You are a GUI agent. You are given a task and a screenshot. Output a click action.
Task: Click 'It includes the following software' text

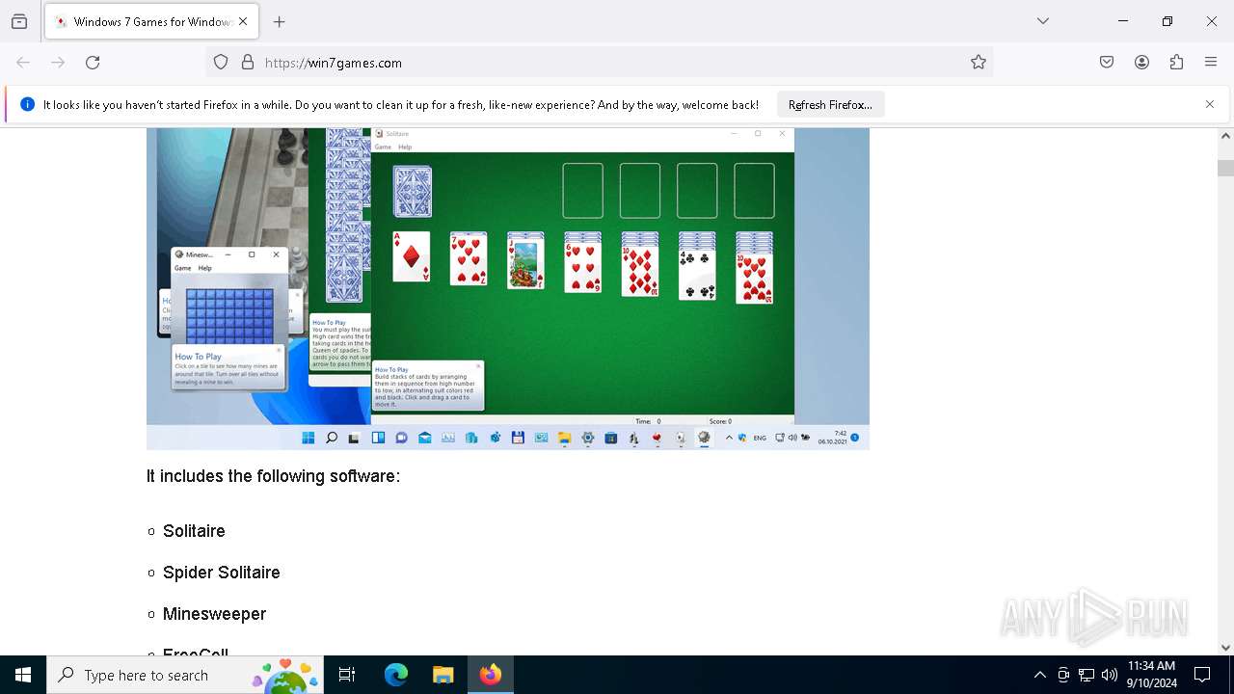click(273, 476)
